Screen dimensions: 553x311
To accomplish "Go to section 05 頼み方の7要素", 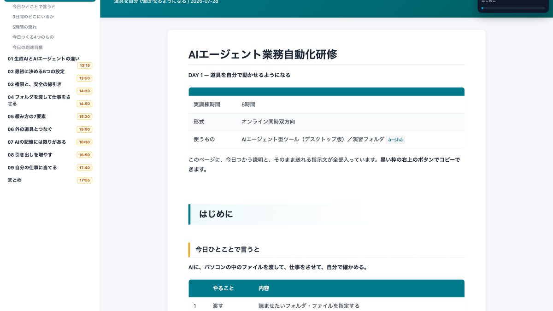I will [x=27, y=117].
